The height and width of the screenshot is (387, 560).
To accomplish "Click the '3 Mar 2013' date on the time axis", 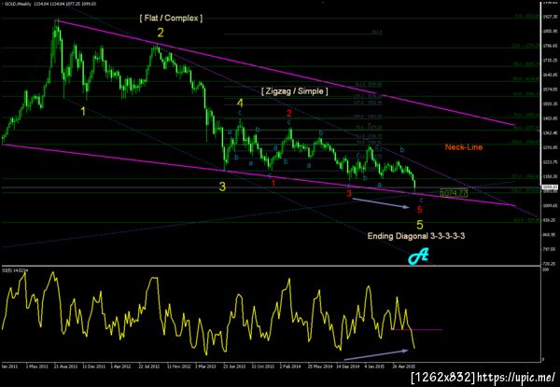I will pyautogui.click(x=205, y=366).
